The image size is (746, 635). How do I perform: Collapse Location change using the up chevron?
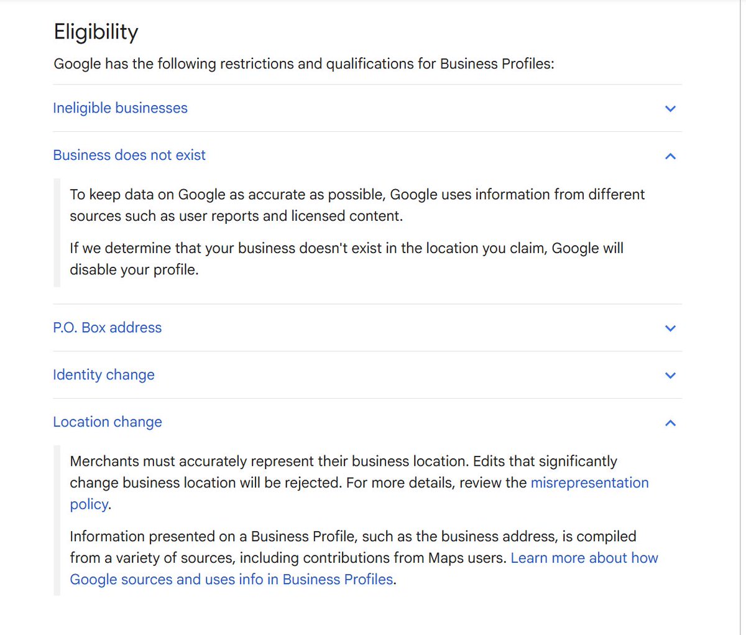click(670, 422)
